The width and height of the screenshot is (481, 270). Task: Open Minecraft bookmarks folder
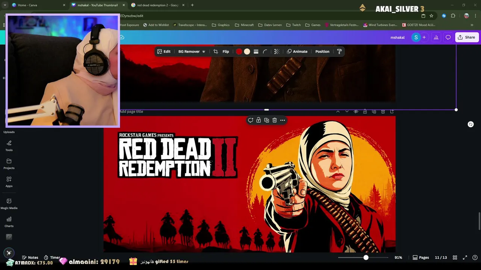coord(244,25)
